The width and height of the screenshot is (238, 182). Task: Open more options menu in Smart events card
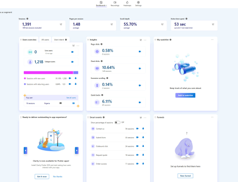[145, 117]
